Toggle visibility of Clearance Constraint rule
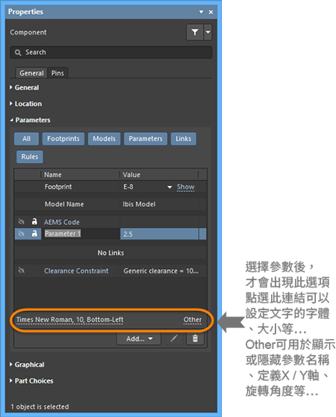Screen dimensions: 336x417 (22, 271)
